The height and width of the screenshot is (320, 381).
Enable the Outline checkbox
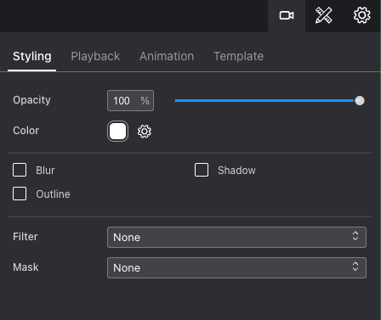click(x=20, y=194)
